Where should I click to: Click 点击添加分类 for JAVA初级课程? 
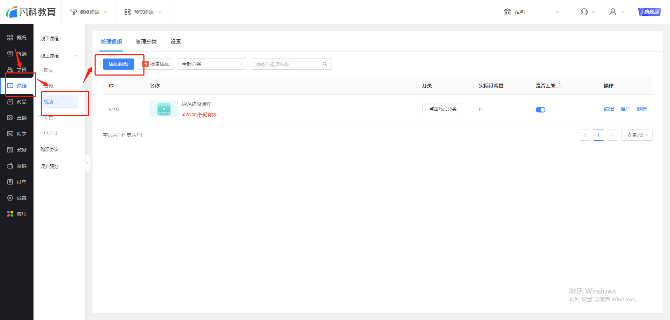point(443,109)
